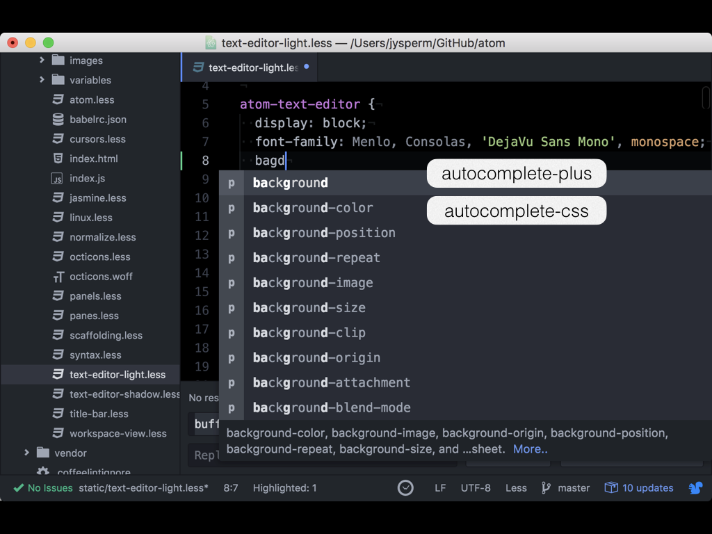The width and height of the screenshot is (712, 534).
Task: Choose the background-color suggestion
Action: coord(465,207)
